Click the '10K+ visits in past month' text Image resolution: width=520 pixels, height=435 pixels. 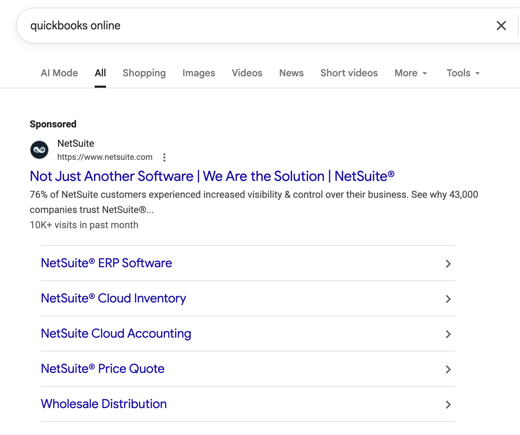[x=84, y=225]
